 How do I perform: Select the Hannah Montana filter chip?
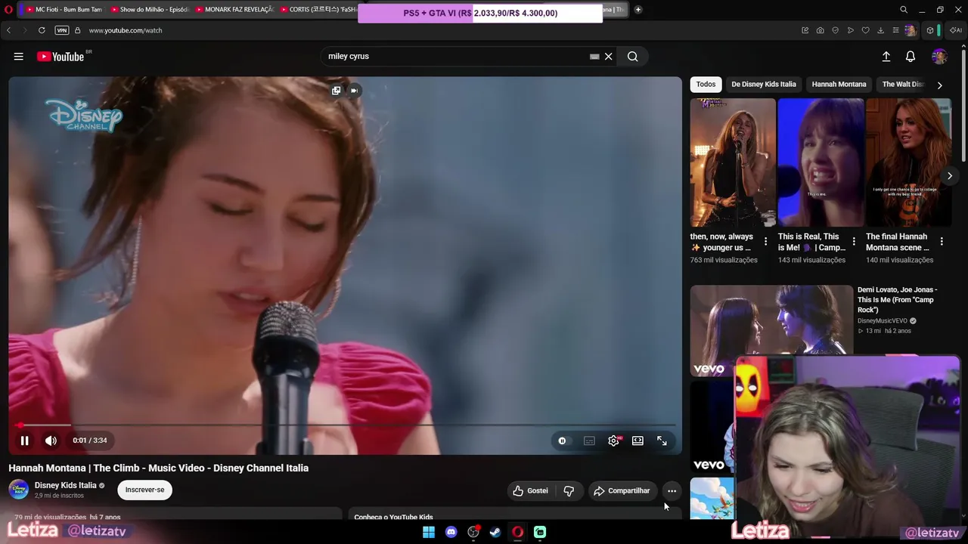[x=839, y=85]
